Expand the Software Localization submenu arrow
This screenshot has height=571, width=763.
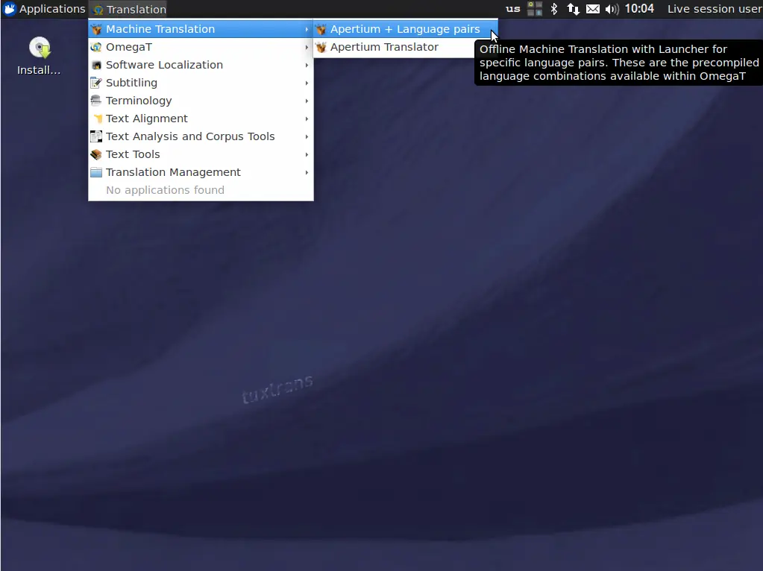coord(307,65)
